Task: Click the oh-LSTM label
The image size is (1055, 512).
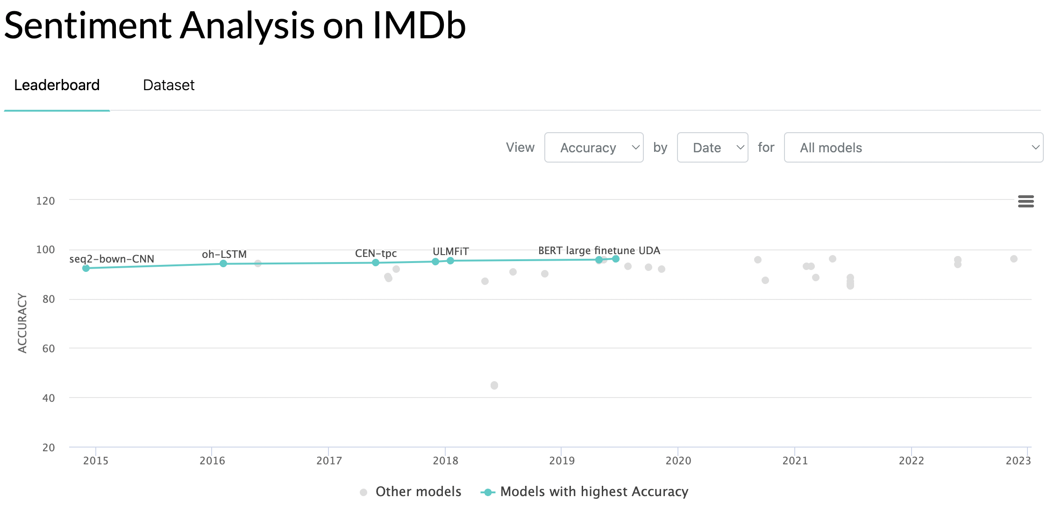Action: (x=224, y=254)
